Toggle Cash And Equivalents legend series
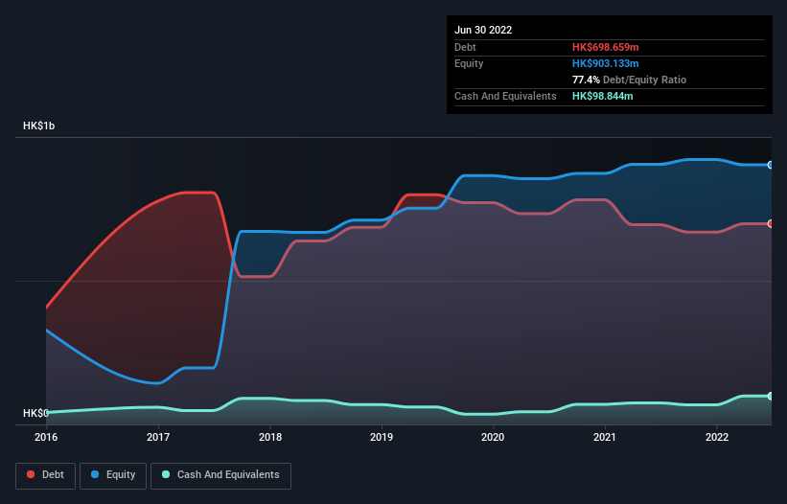Image resolution: width=787 pixels, height=504 pixels. pos(220,475)
